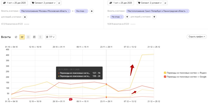
Task: Select the line chart view icon
Action: pos(22,37)
